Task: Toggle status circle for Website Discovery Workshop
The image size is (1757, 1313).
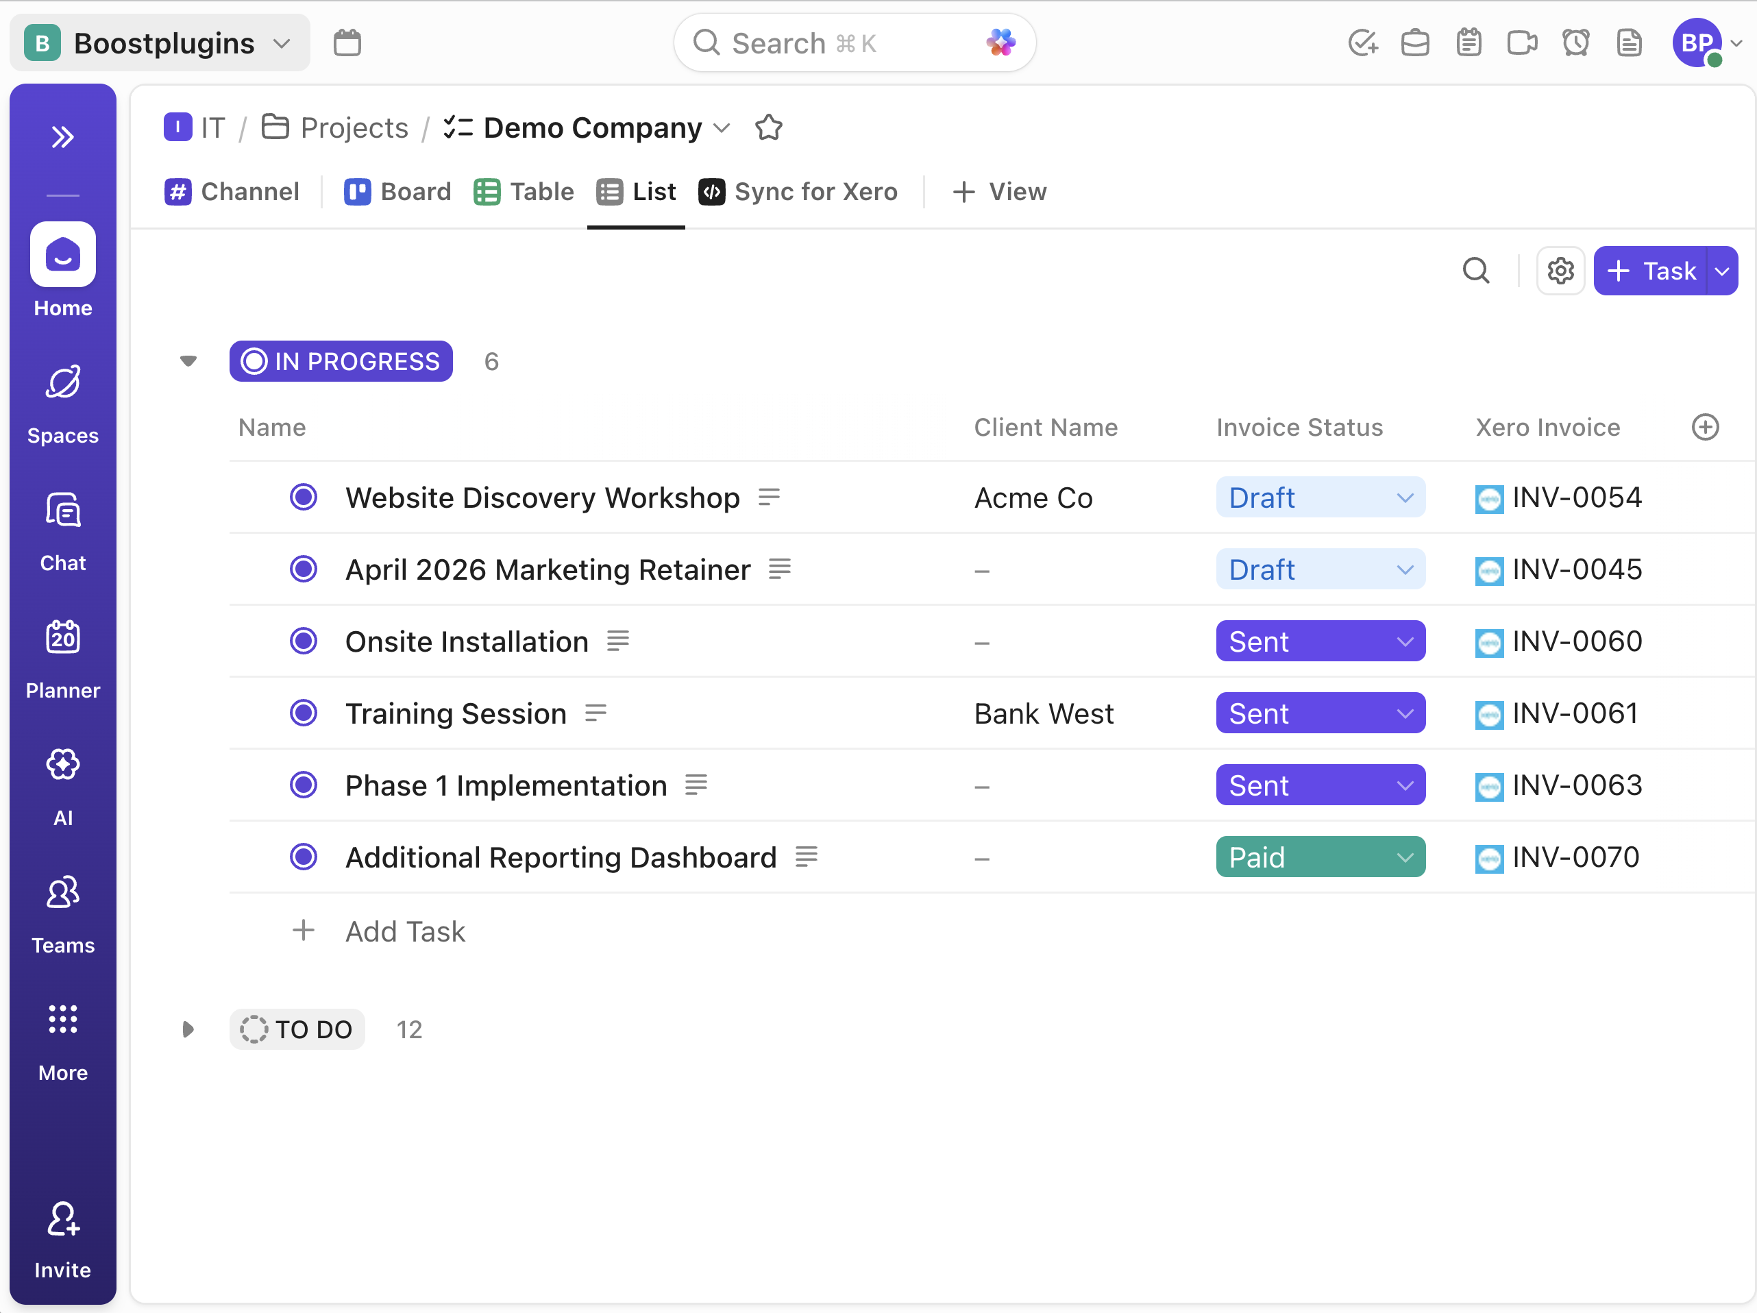Action: point(304,498)
